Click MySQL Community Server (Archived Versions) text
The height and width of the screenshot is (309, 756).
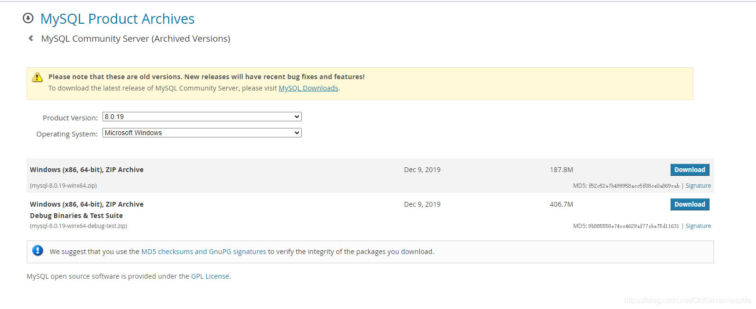tap(136, 38)
